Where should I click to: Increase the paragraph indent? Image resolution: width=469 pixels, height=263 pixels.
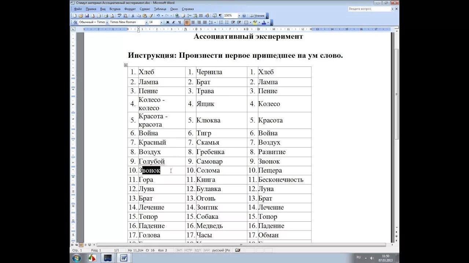239,22
